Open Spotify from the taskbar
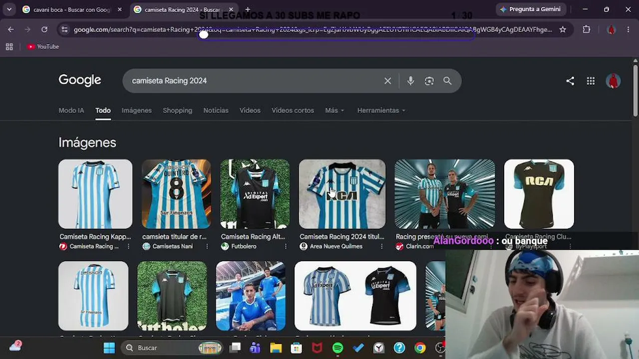The height and width of the screenshot is (359, 639). [337, 348]
